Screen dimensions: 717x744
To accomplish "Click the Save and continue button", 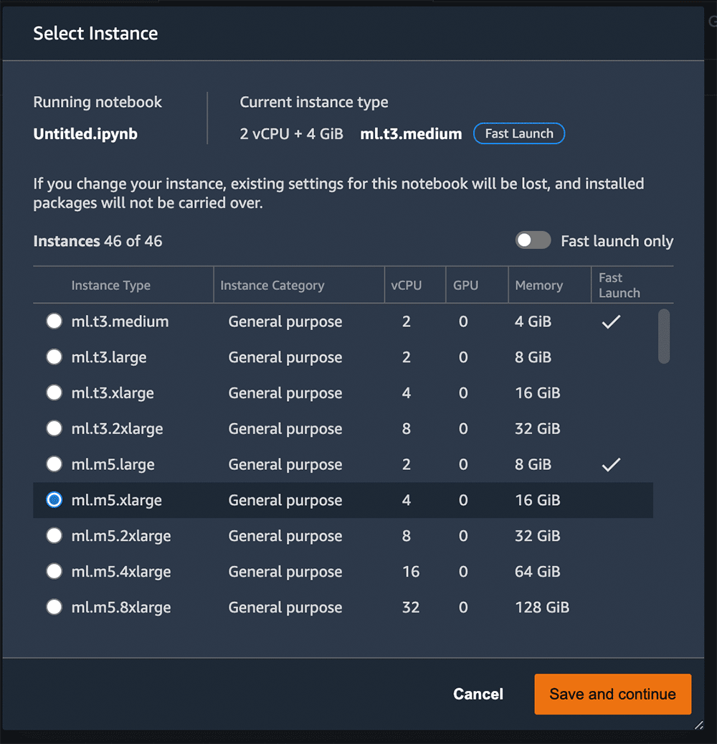I will [612, 694].
